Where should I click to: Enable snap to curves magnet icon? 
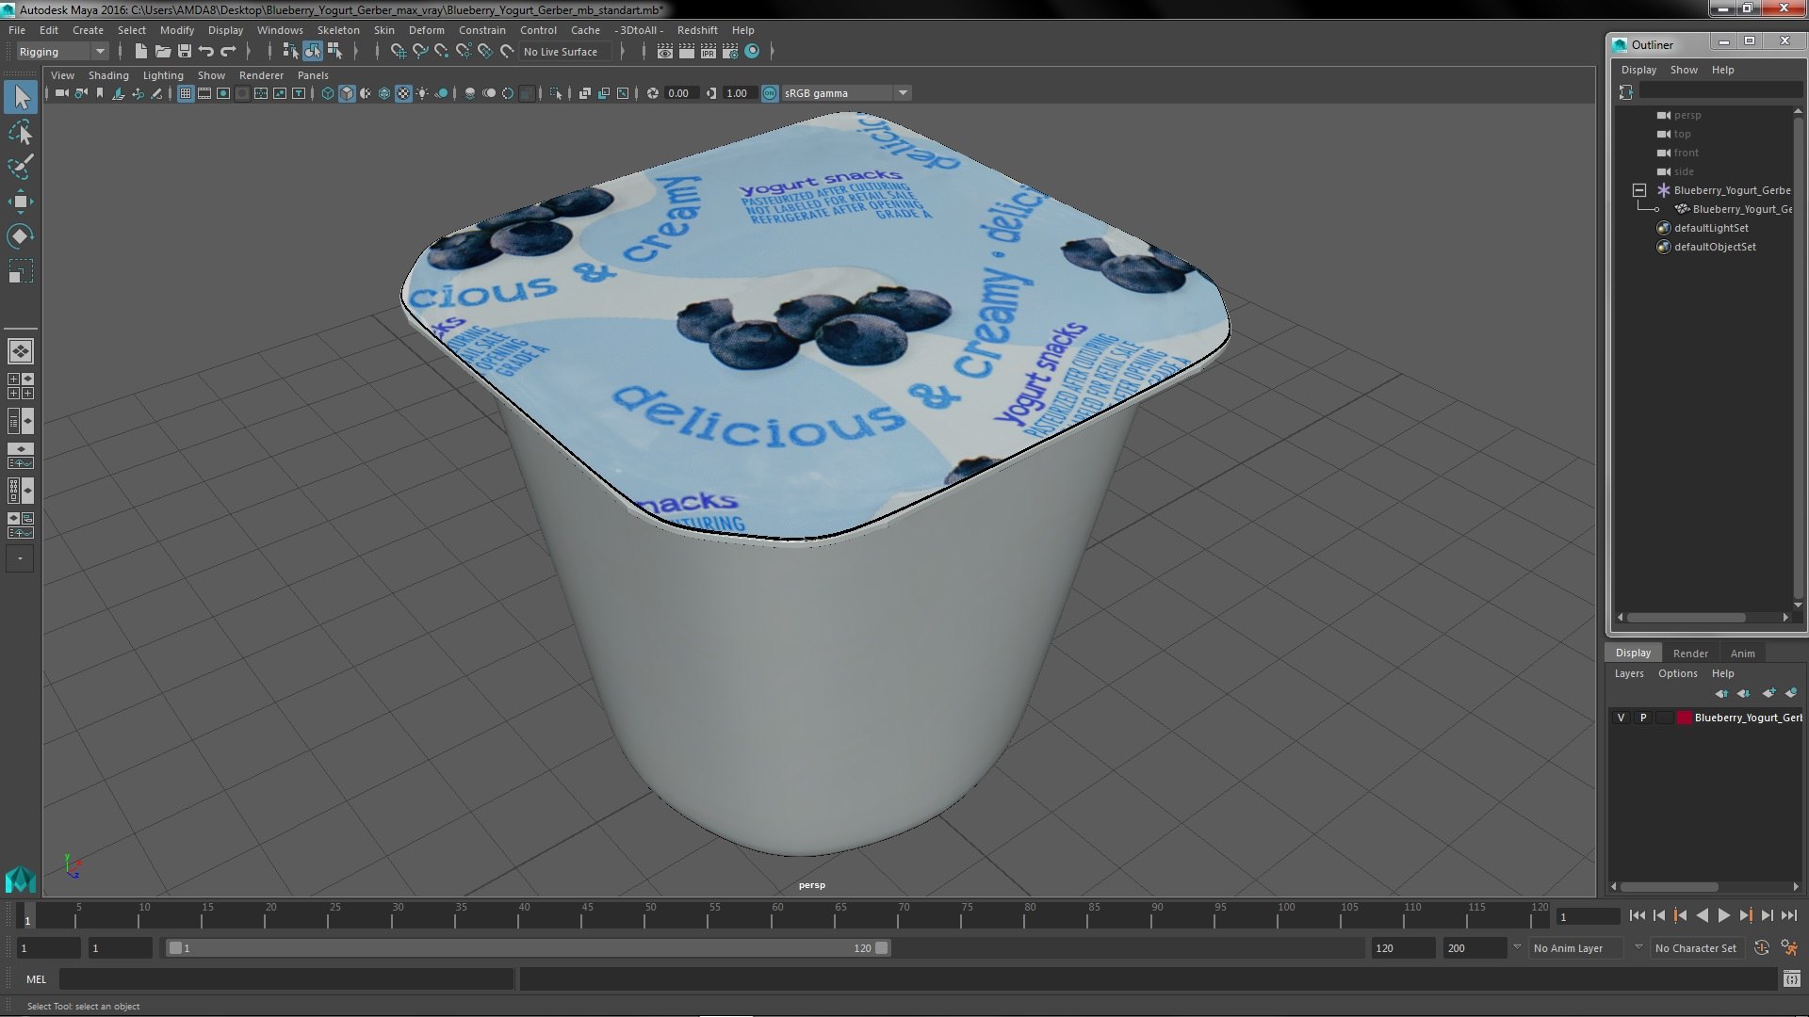click(420, 52)
